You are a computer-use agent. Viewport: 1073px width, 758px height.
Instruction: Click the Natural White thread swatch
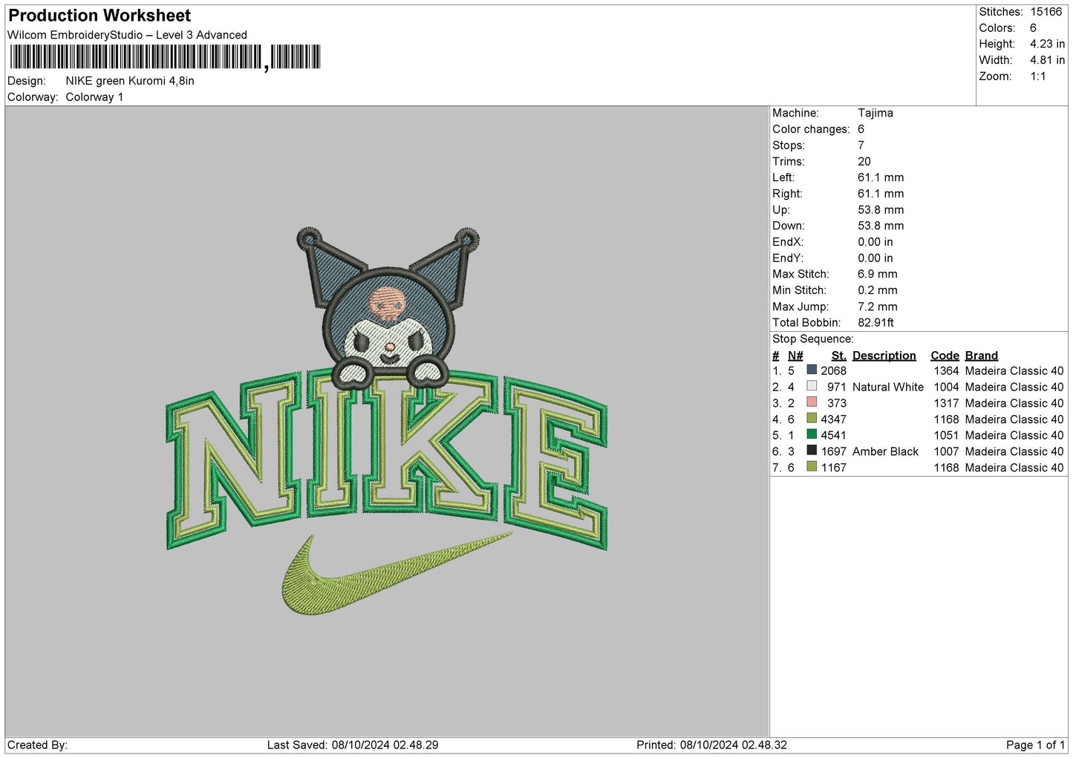click(x=812, y=386)
